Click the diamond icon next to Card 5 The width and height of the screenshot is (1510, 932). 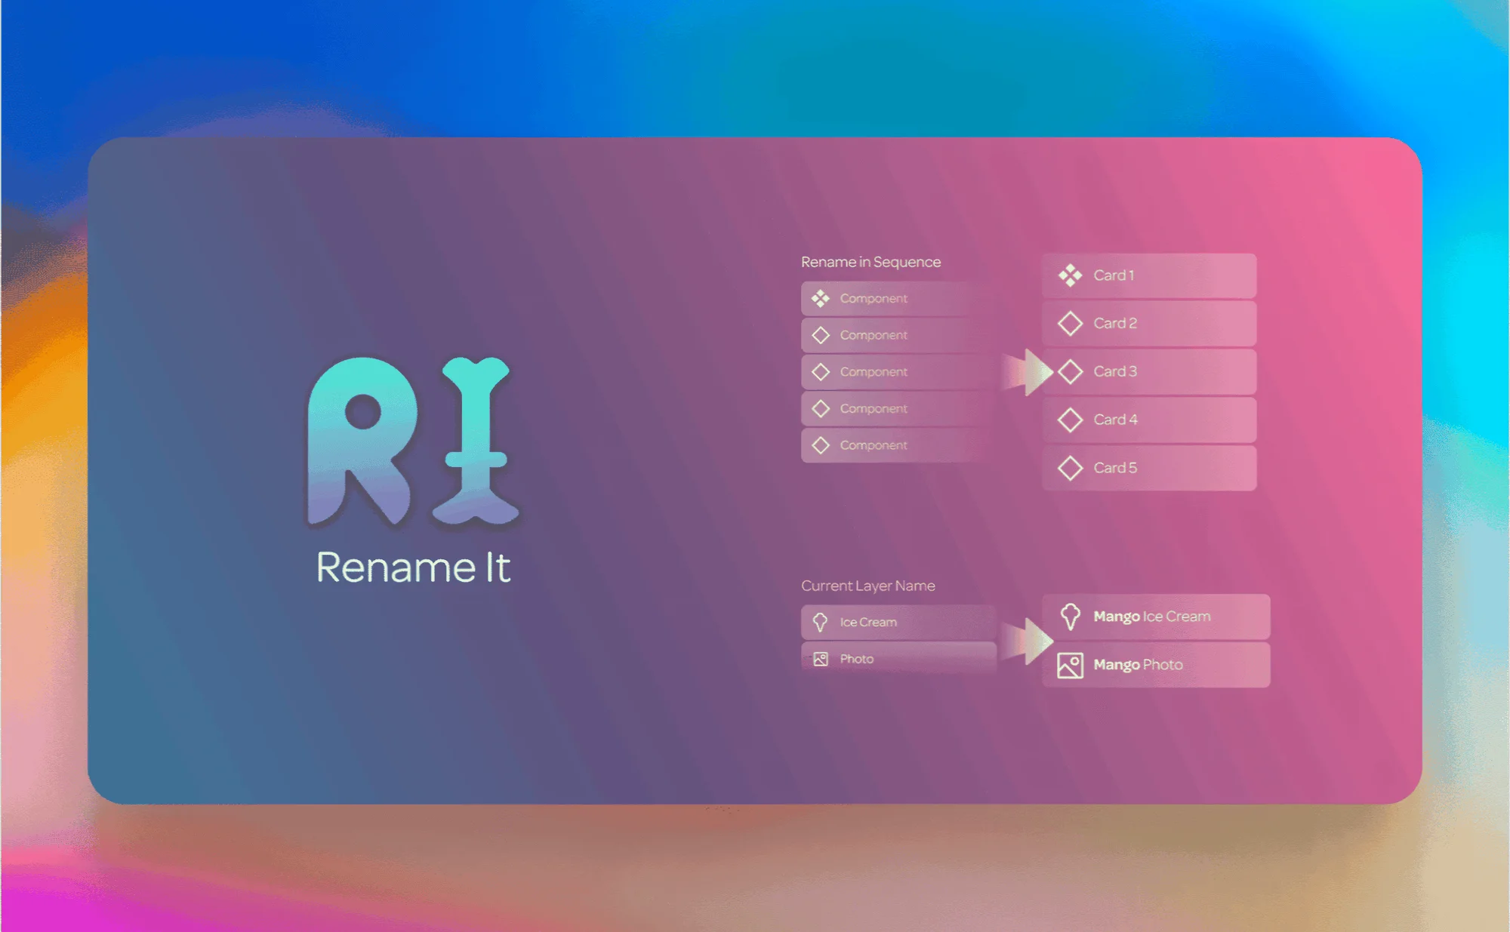(1070, 468)
